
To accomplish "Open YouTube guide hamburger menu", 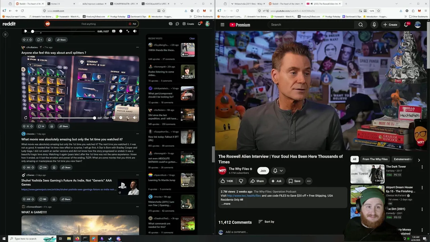I will pyautogui.click(x=222, y=25).
